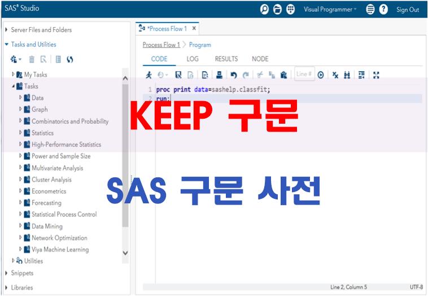
Task: Click the grid new options icon in header
Action: click(x=290, y=10)
